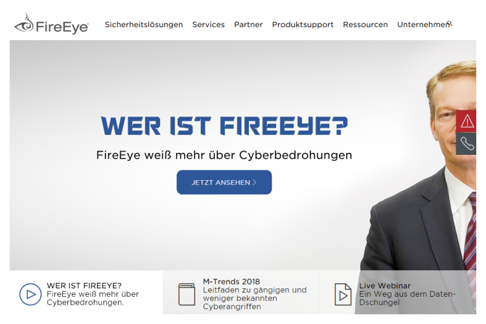The image size is (486, 324).
Task: Select the Wer ist FireEye carousel tab
Action: click(x=86, y=292)
